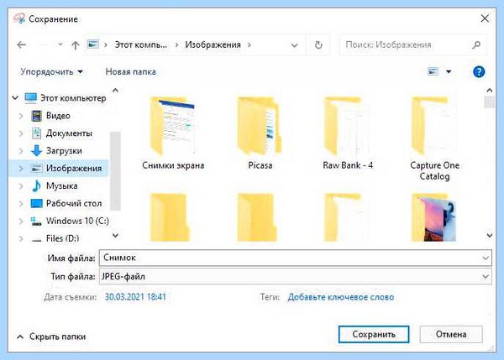Expand the 'Загрузки' tree node
The image size is (504, 360).
click(x=21, y=150)
